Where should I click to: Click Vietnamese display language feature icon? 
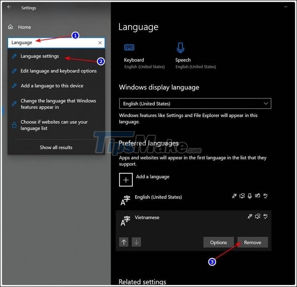pos(250,216)
